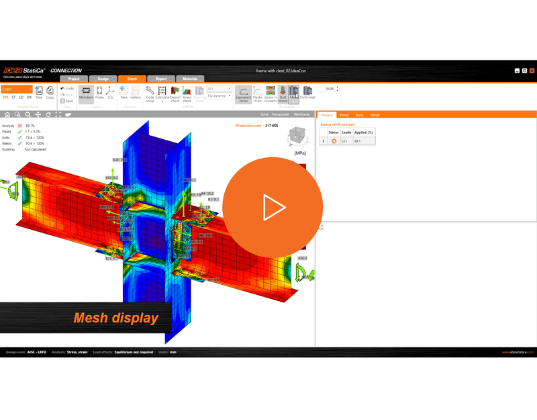Viewport: 537px width, 420px height.
Task: Select the Strain check icon
Action: (x=187, y=94)
